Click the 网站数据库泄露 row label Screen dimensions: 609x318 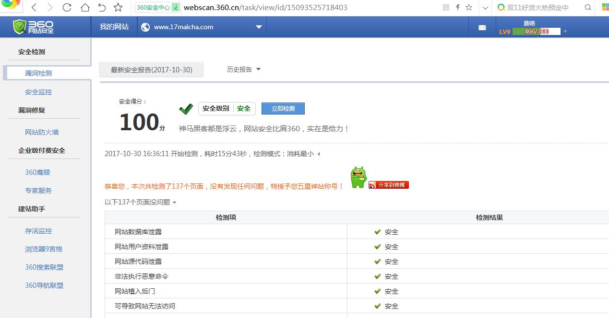[x=138, y=232]
